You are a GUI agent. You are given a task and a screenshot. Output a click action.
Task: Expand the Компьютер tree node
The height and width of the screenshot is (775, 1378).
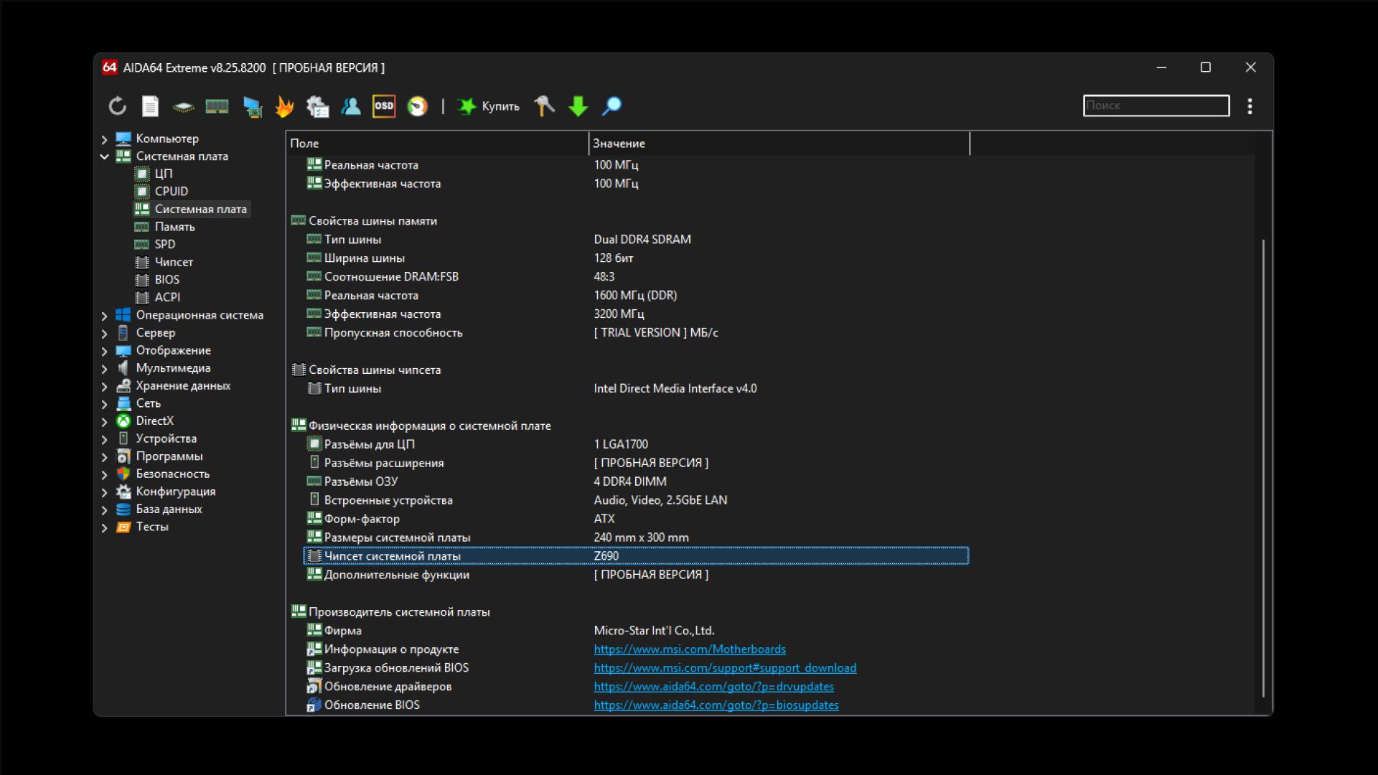click(104, 139)
